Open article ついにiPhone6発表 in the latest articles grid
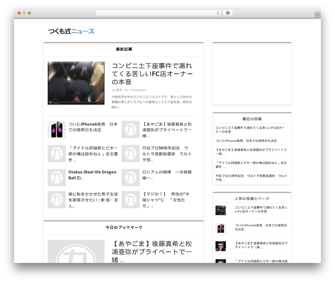The width and height of the screenshot is (335, 283). tap(93, 127)
